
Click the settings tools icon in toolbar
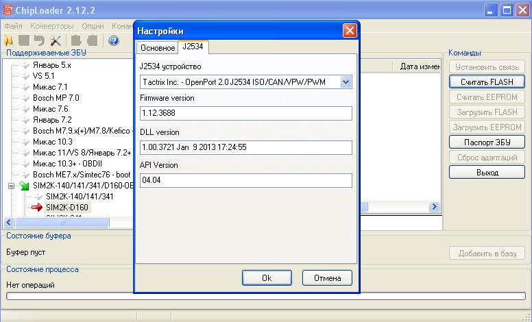coord(55,41)
